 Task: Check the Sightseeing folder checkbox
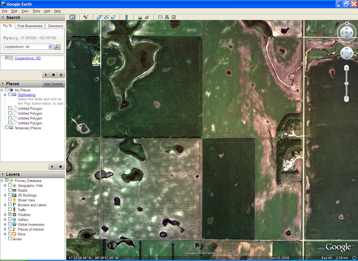pyautogui.click(x=10, y=94)
